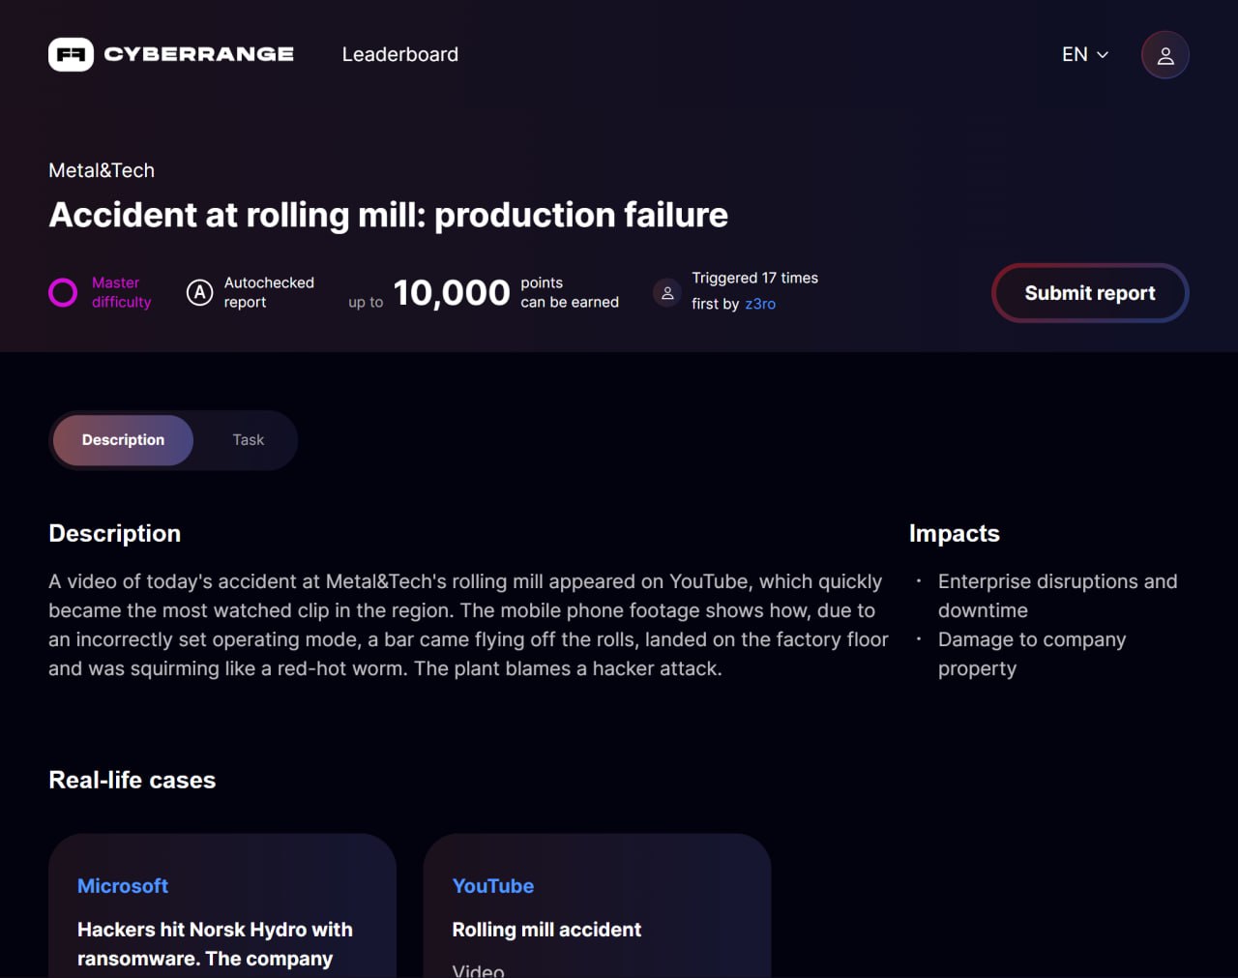Open the YouTube source link

pos(492,886)
